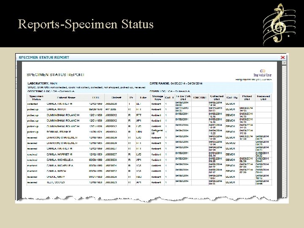Screen dimensions: 304x228
Task: Select the TEST patient name in last row
Action: [56, 182]
